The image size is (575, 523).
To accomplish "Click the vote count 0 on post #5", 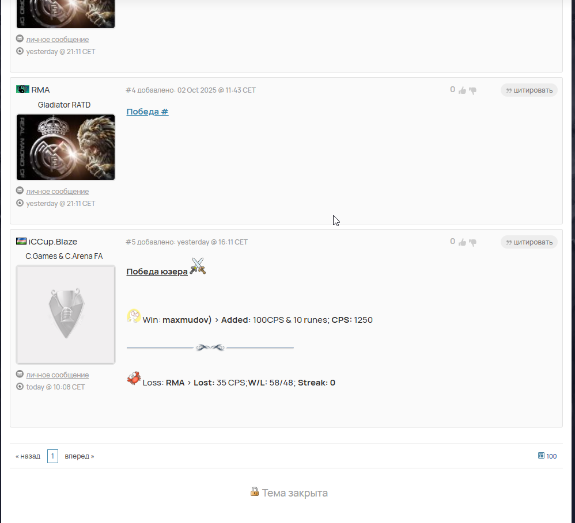I will point(452,242).
